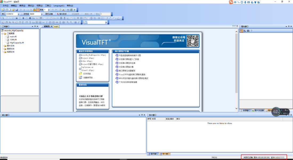Image resolution: width=293 pixels, height=160 pixels.
Task: Select HighCapacity.tft in project tree
Action: click(x=17, y=43)
